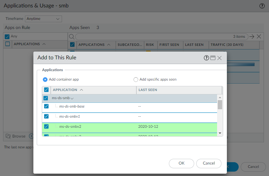
Task: Click the ms-ds-smb container name
Action: pos(61,98)
